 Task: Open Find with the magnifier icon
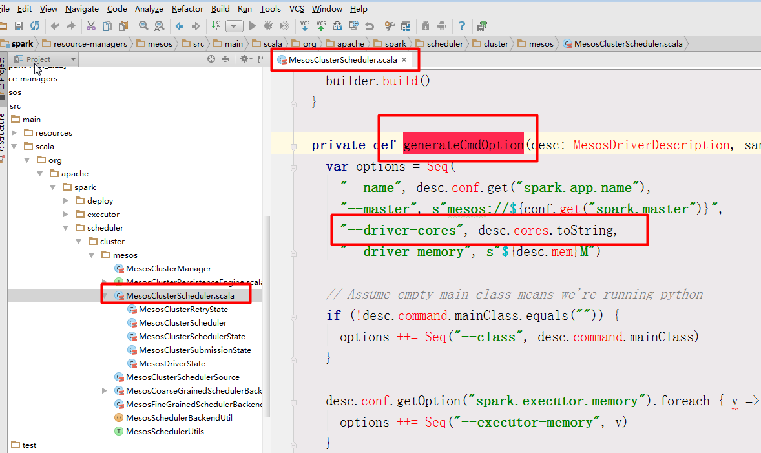coord(143,26)
